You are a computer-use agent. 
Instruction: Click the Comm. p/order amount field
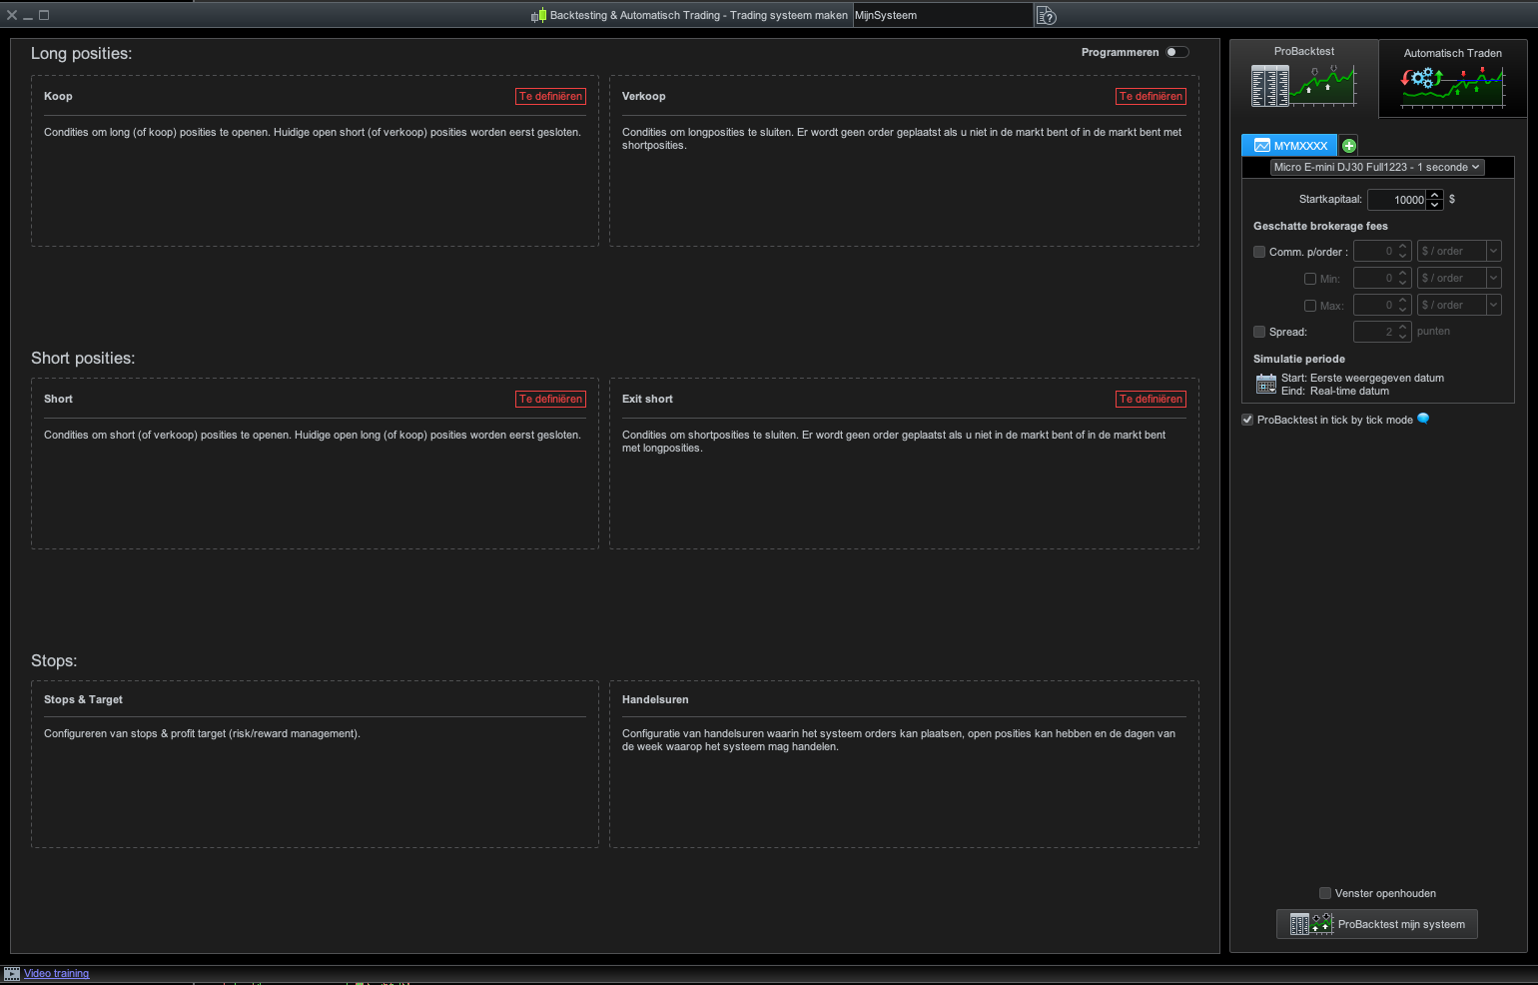tap(1374, 252)
